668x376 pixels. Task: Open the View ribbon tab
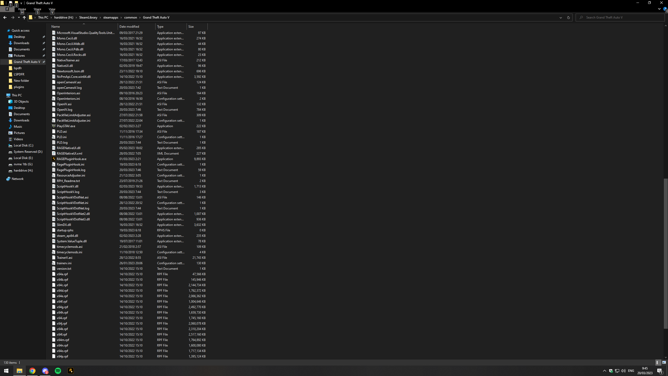click(x=52, y=9)
